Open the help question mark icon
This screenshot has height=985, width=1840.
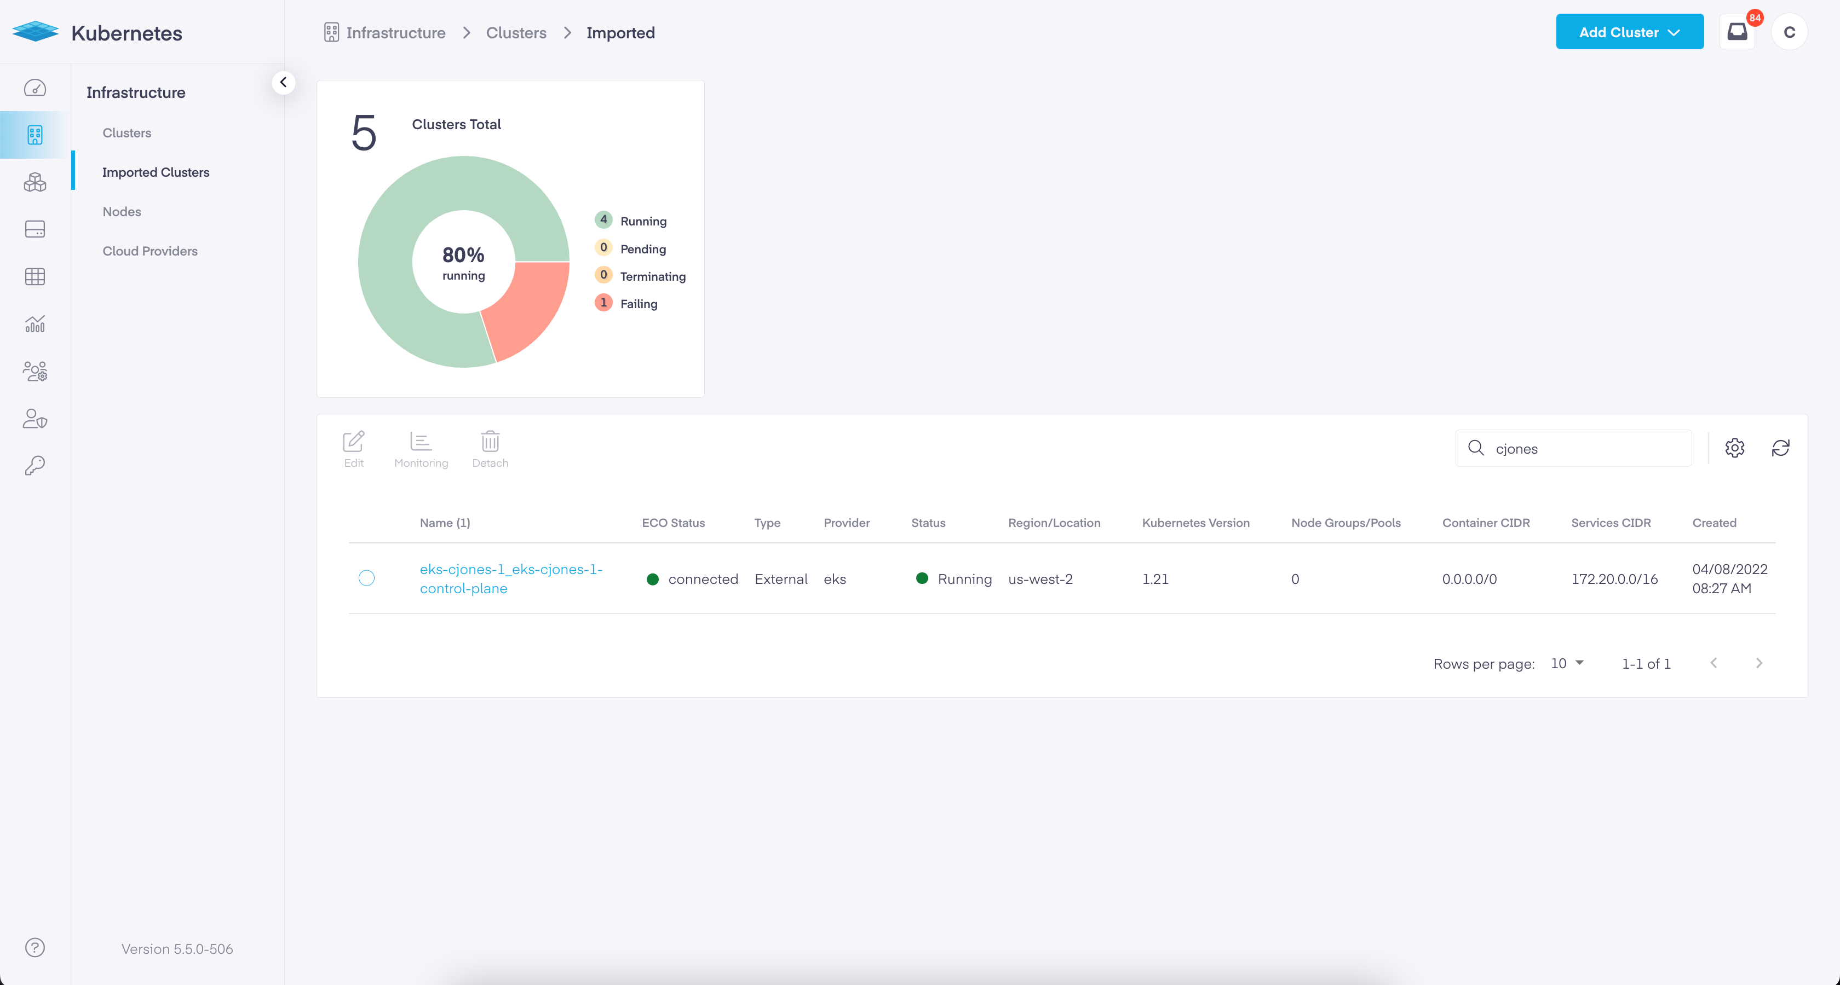click(x=35, y=948)
